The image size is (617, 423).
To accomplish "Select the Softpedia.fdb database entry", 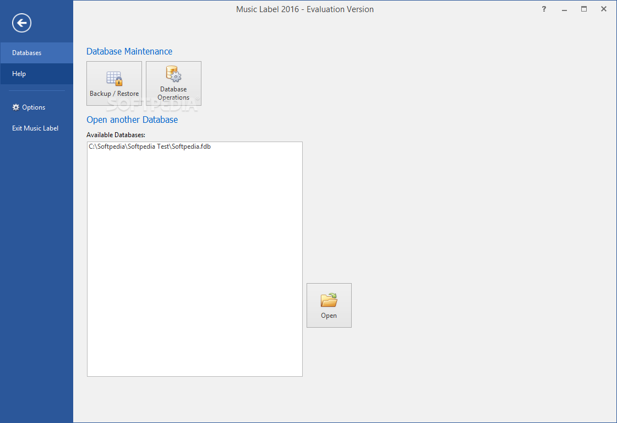I will 195,147.
